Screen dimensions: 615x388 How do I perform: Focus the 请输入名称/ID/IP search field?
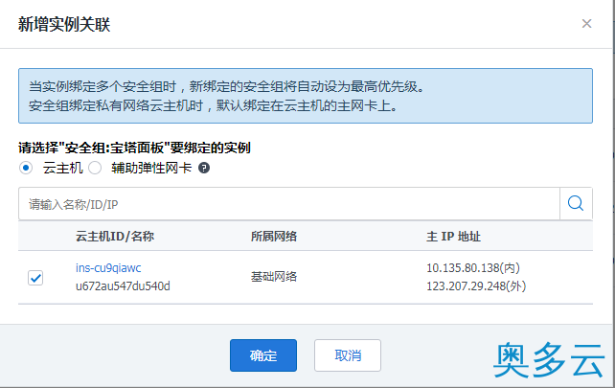[x=289, y=204]
